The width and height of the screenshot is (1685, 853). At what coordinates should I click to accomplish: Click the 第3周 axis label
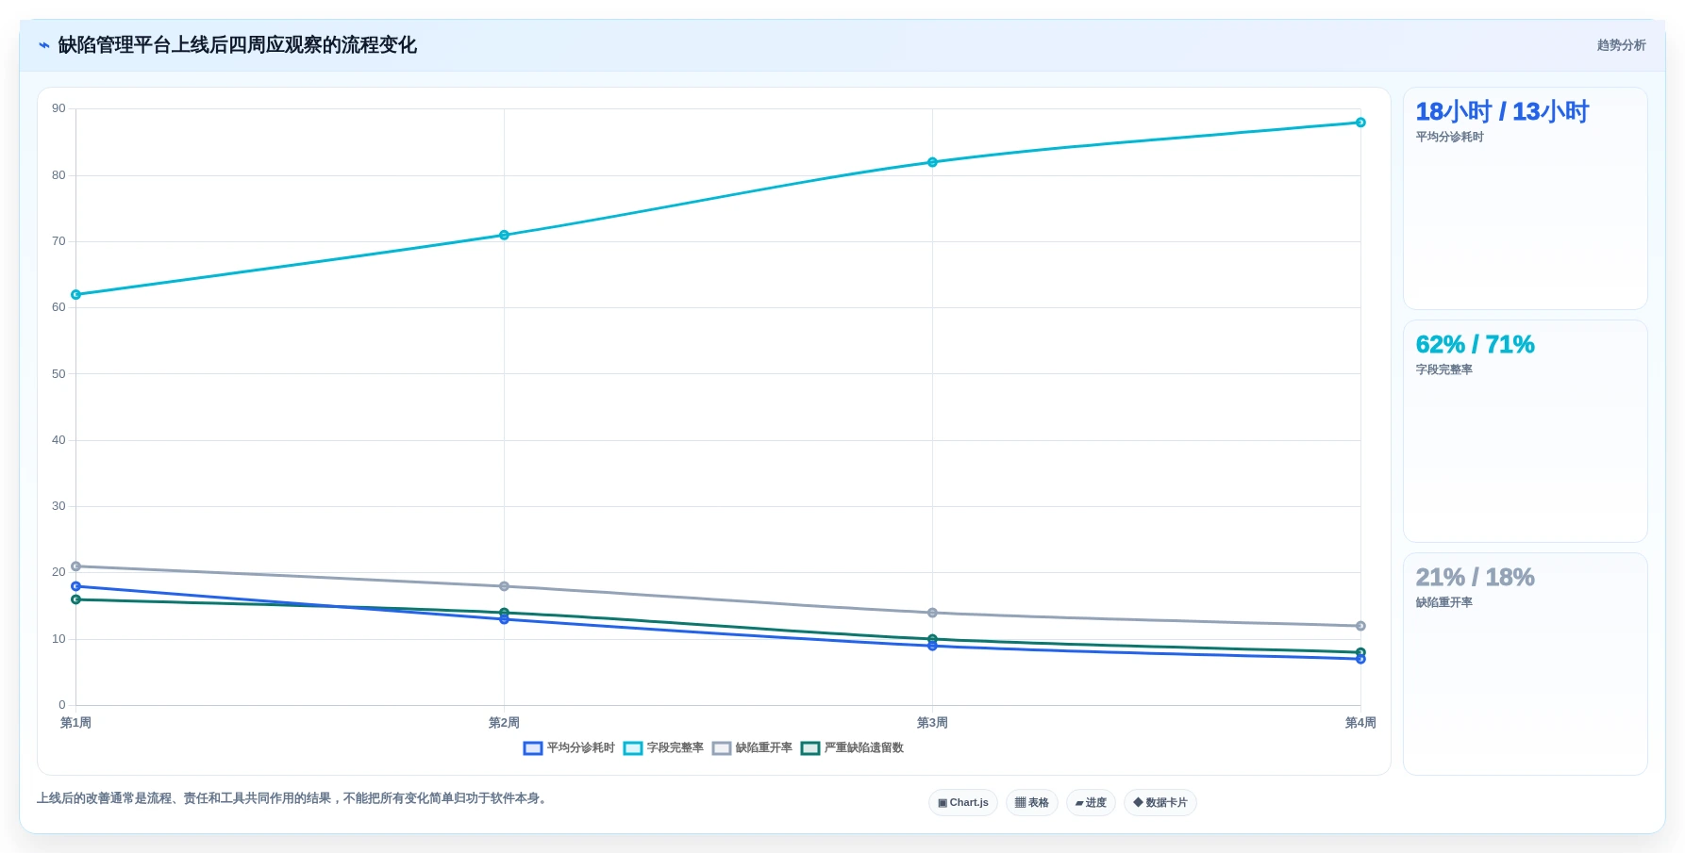point(932,723)
